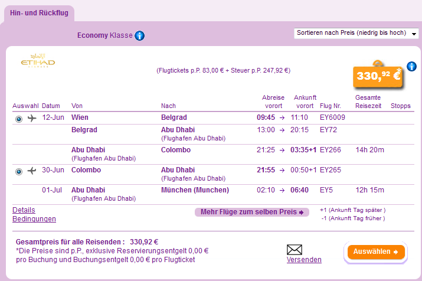The image size is (422, 281).
Task: Click the orange Auswählen button
Action: tap(376, 252)
